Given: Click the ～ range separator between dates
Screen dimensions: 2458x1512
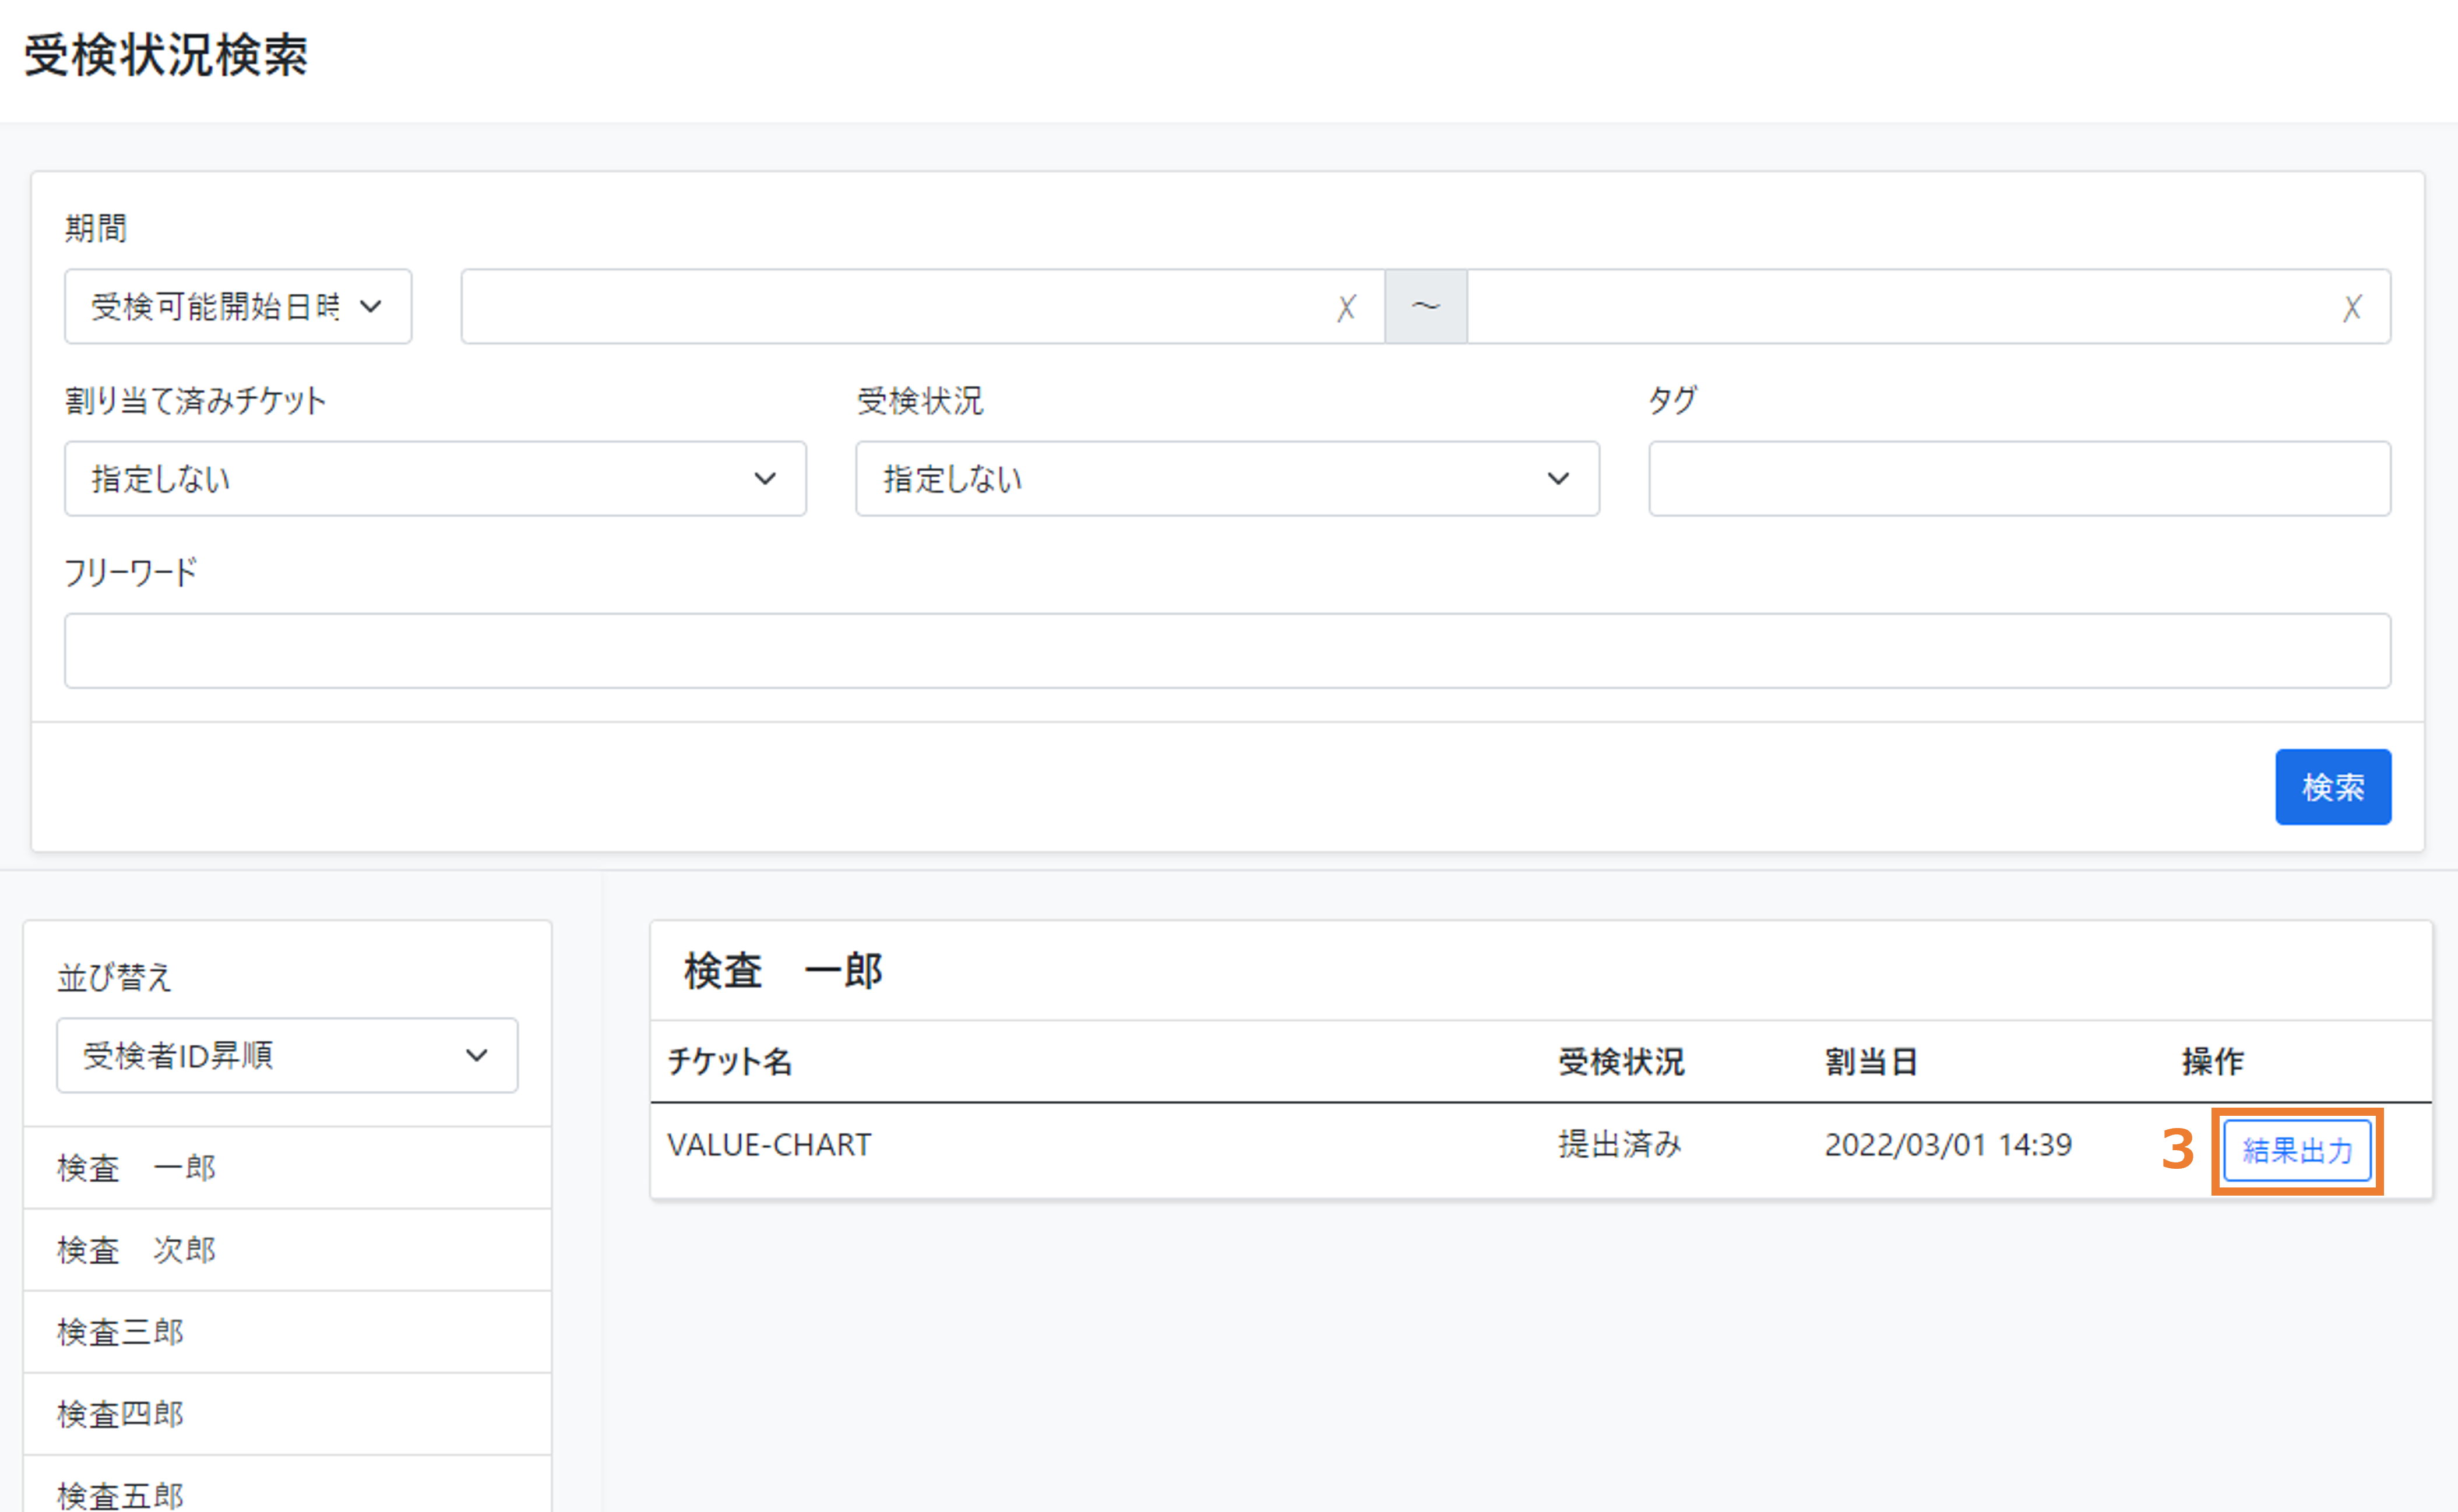Looking at the screenshot, I should 1426,306.
